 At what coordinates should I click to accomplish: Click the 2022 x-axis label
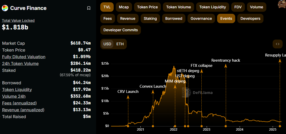pos(173,130)
